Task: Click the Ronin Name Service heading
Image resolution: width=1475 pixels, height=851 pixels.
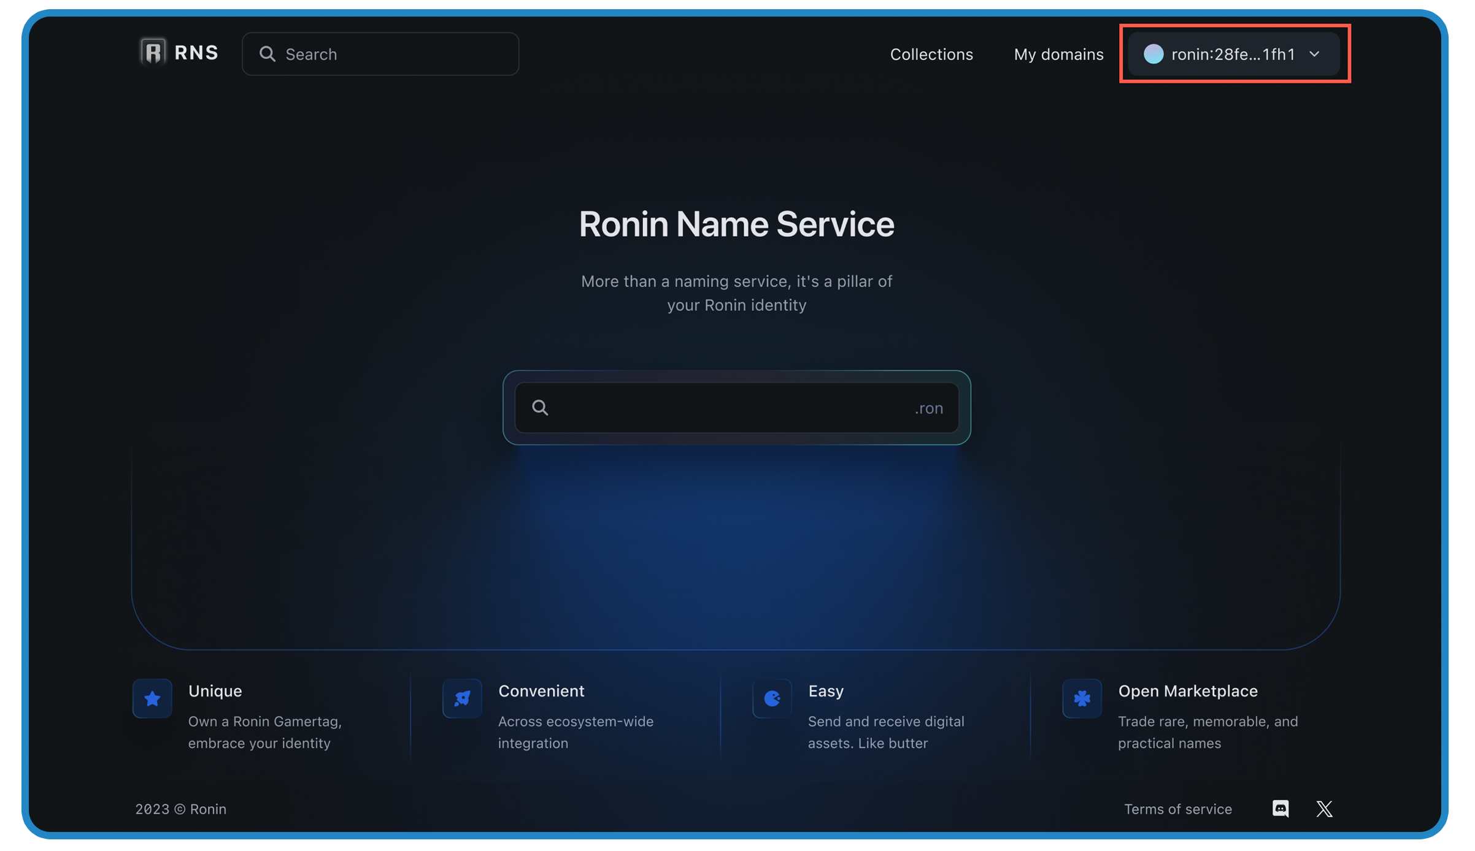Action: tap(736, 224)
